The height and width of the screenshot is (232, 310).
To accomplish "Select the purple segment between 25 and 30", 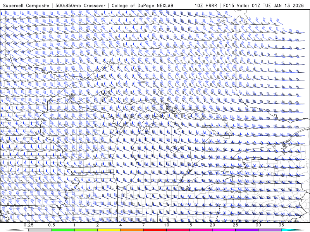I will (247, 230).
